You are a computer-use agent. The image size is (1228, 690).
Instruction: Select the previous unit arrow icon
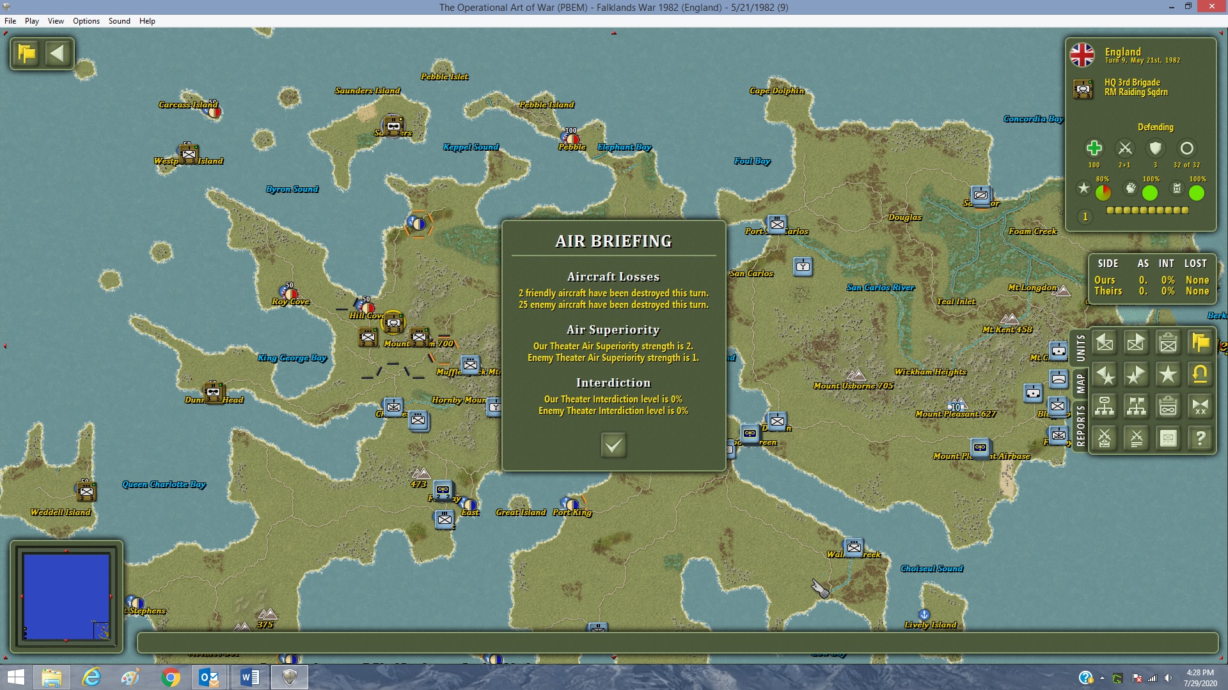tap(1105, 343)
